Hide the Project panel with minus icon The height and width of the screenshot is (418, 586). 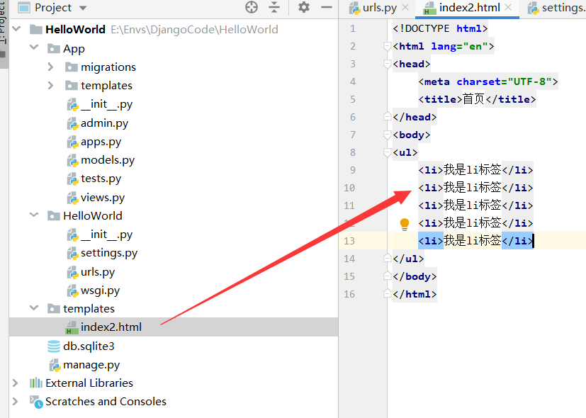[x=327, y=7]
